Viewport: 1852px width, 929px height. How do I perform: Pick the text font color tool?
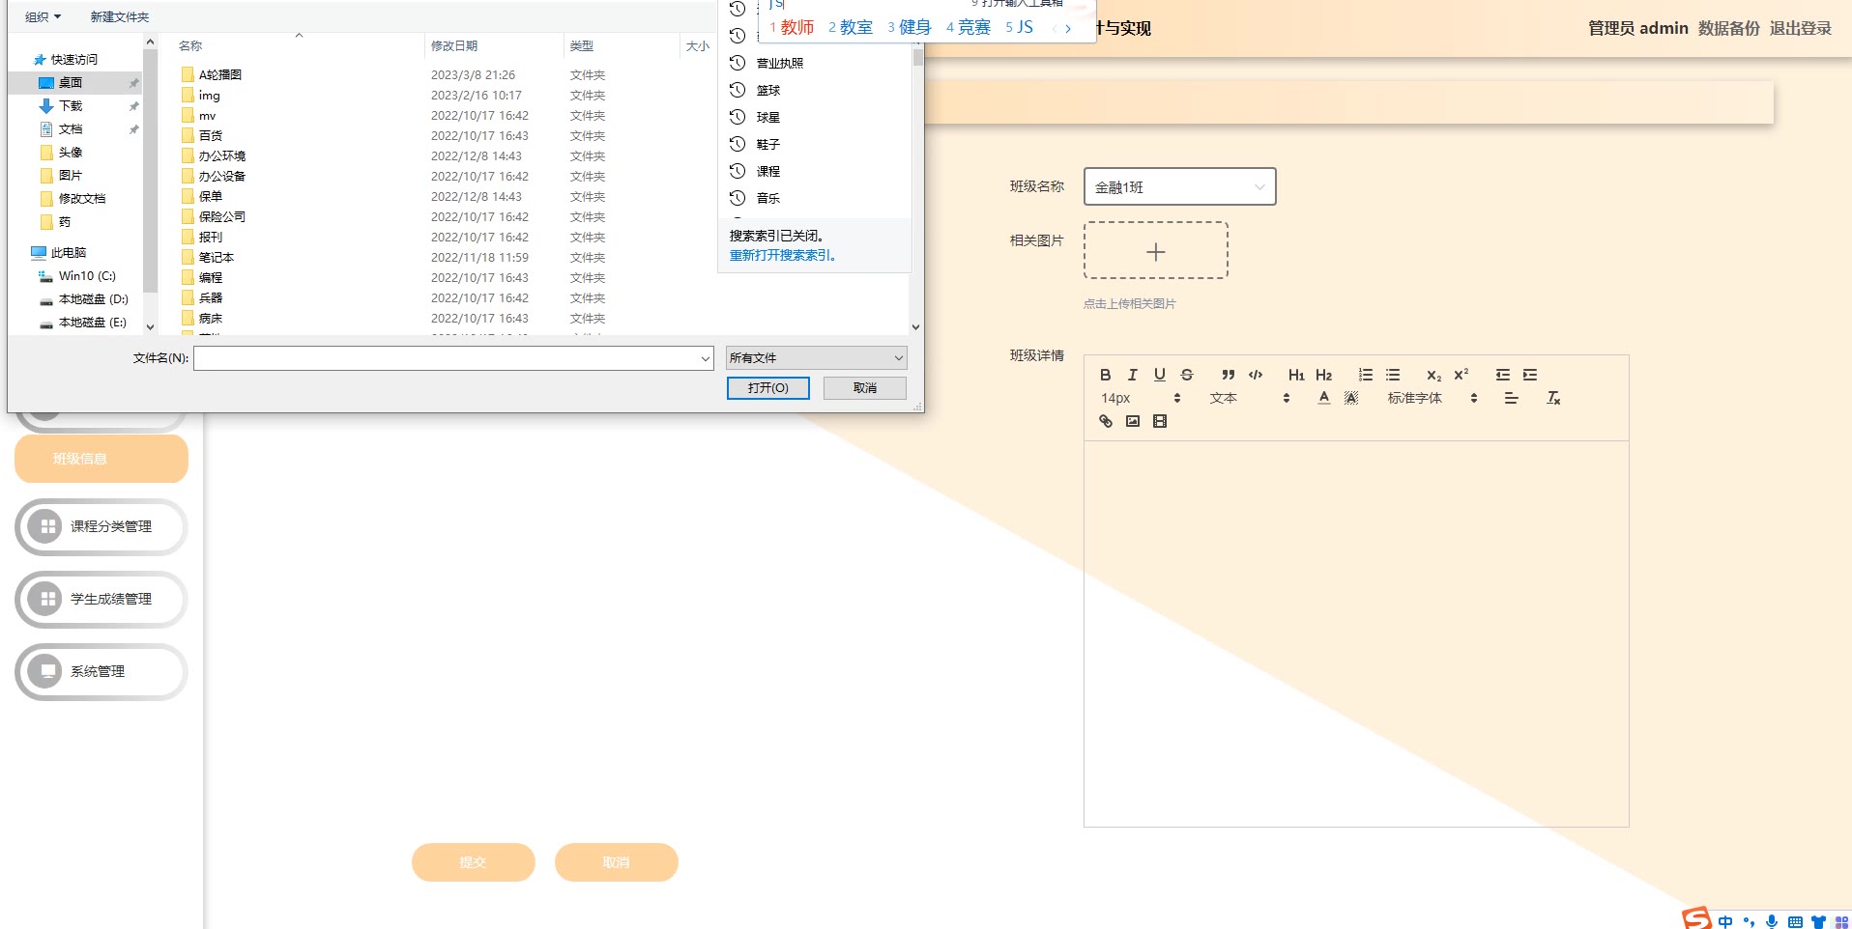(1324, 398)
